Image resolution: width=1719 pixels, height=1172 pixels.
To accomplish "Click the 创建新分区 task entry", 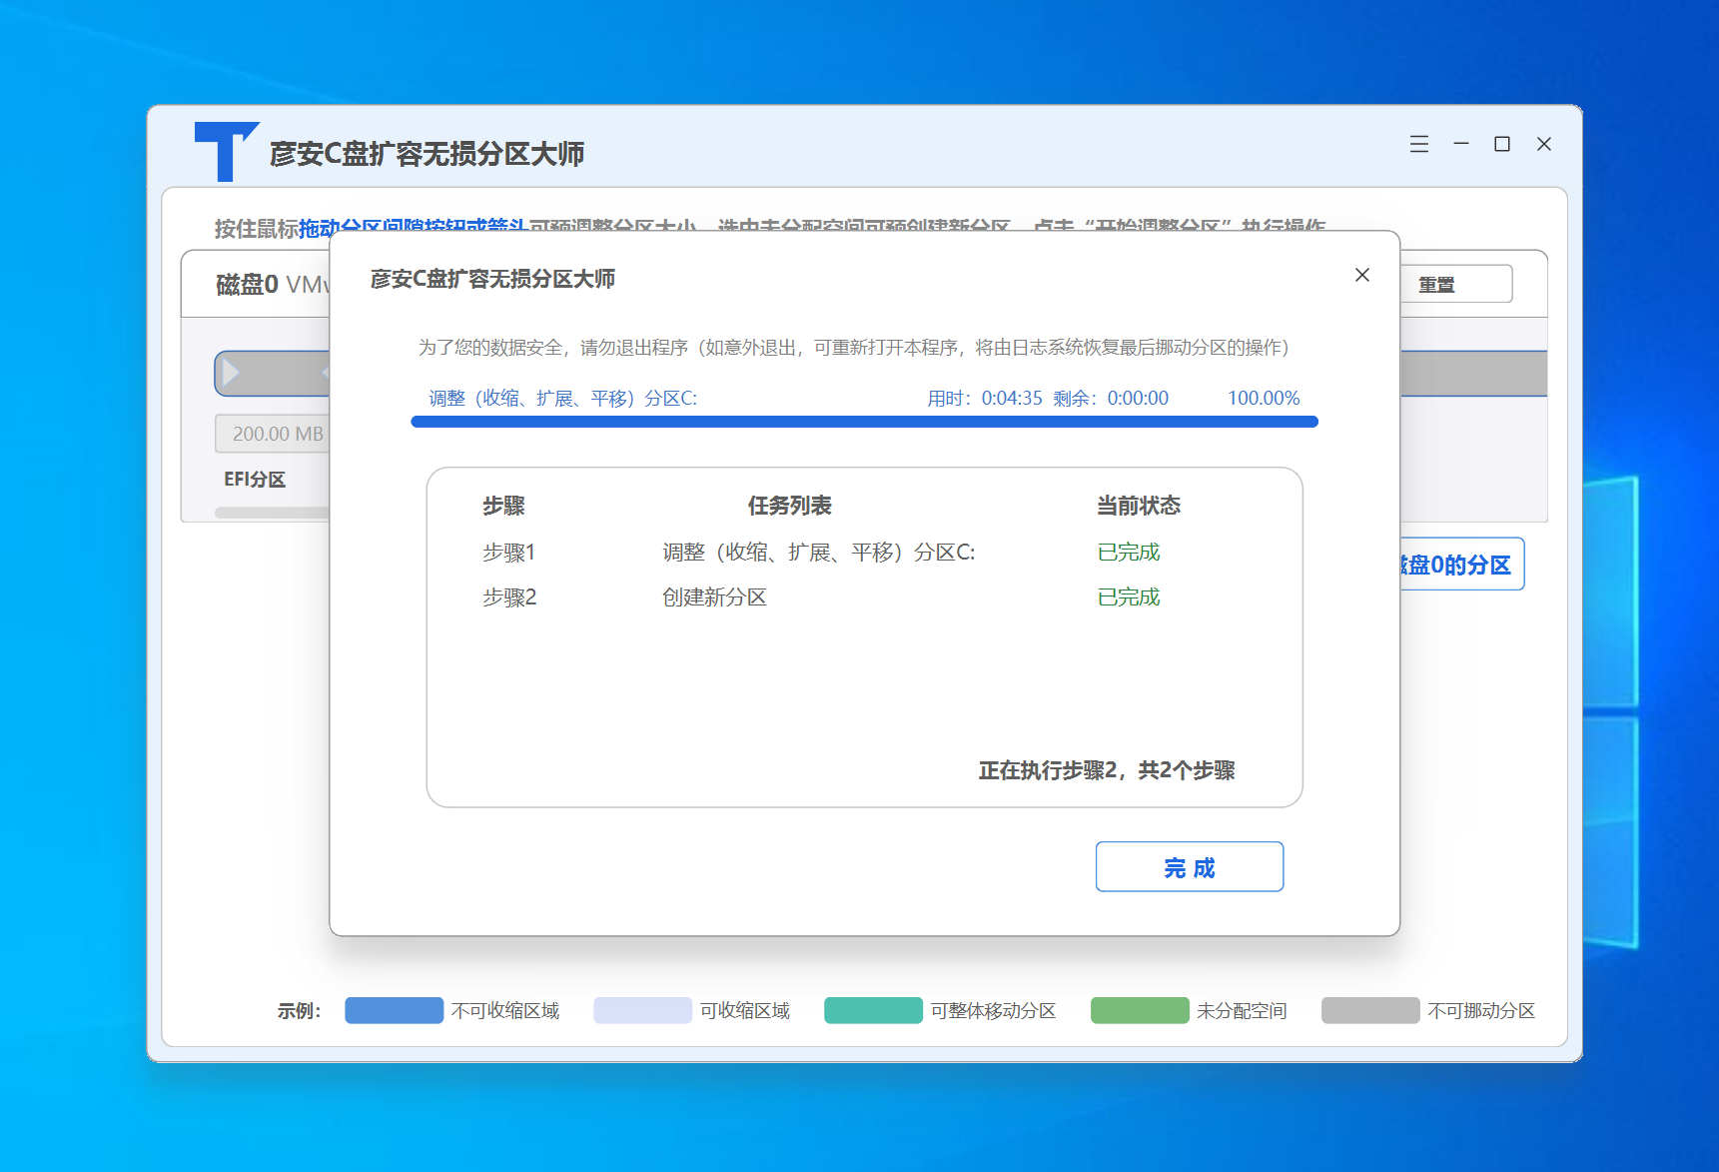I will [x=714, y=596].
